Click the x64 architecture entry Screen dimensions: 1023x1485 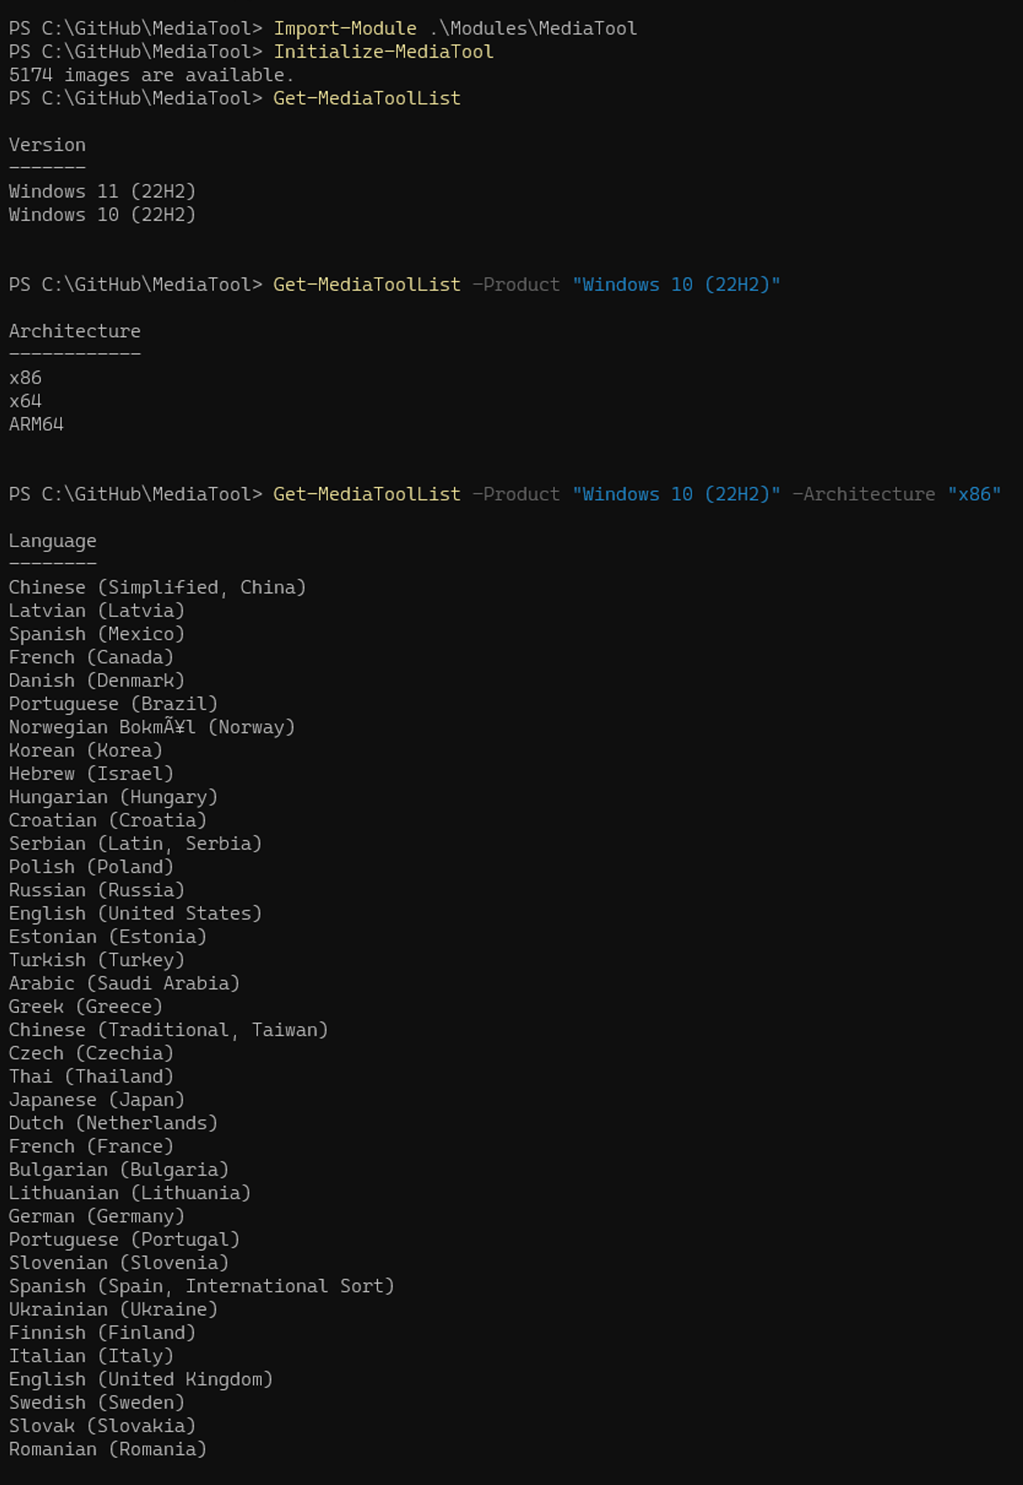coord(26,401)
